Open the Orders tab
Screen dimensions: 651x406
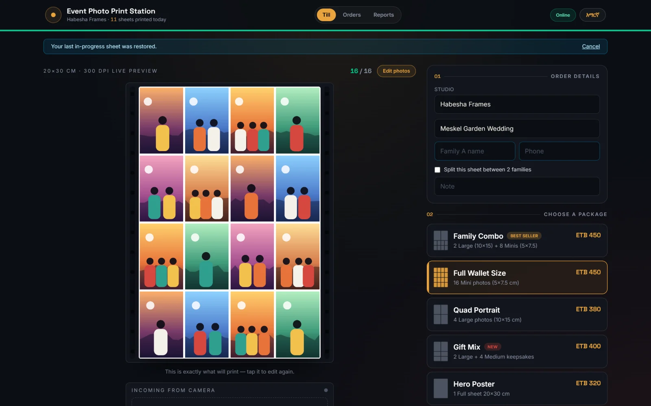click(x=352, y=15)
